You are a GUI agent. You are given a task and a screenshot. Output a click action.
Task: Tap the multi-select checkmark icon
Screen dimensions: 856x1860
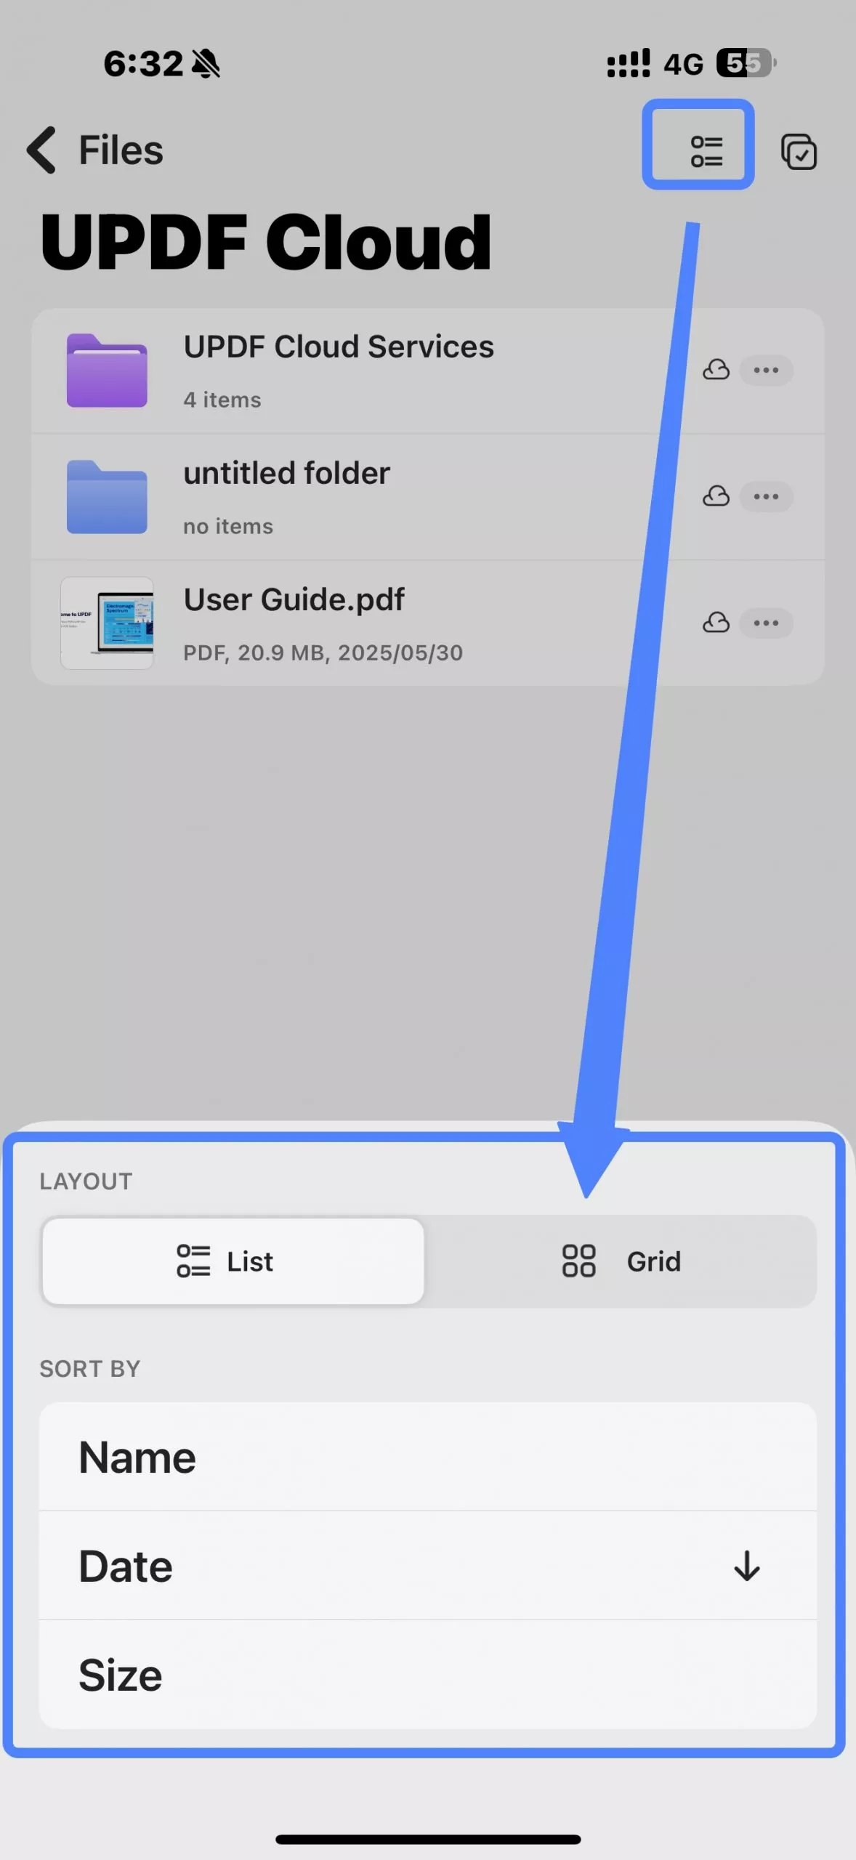(x=799, y=152)
